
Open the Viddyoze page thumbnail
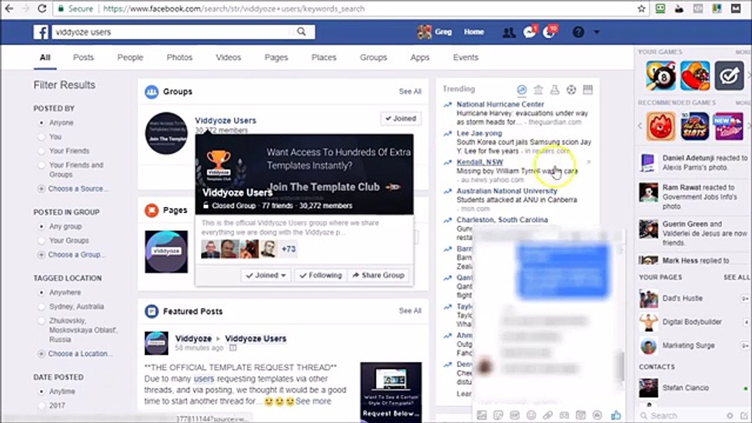(x=166, y=251)
